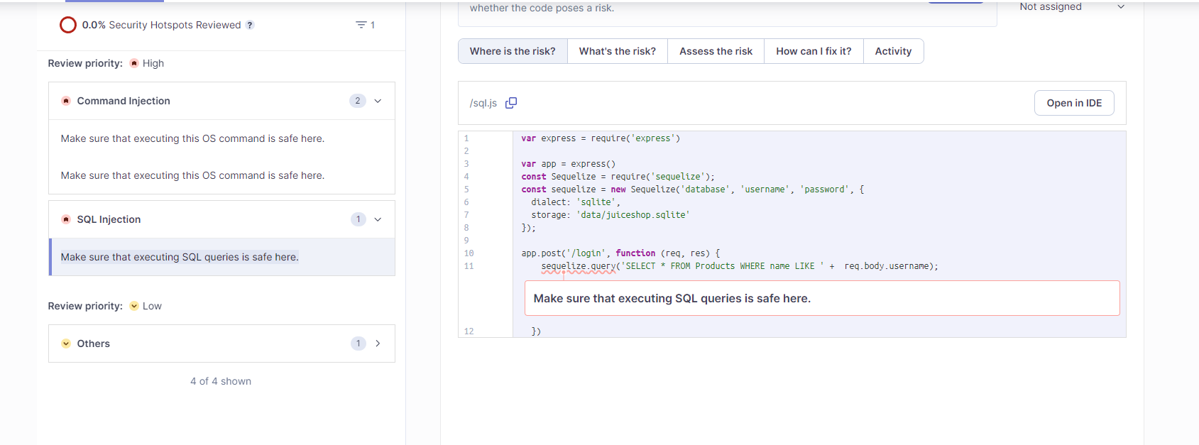
Task: Select the SQL queries hotspot item
Action: click(221, 257)
